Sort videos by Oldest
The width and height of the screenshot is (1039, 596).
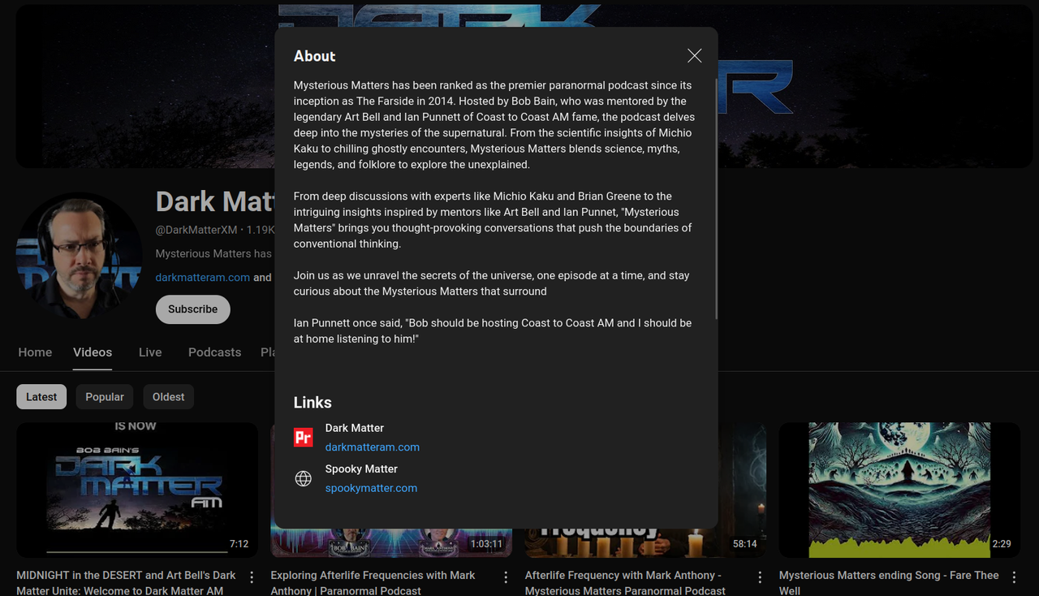[x=168, y=397]
